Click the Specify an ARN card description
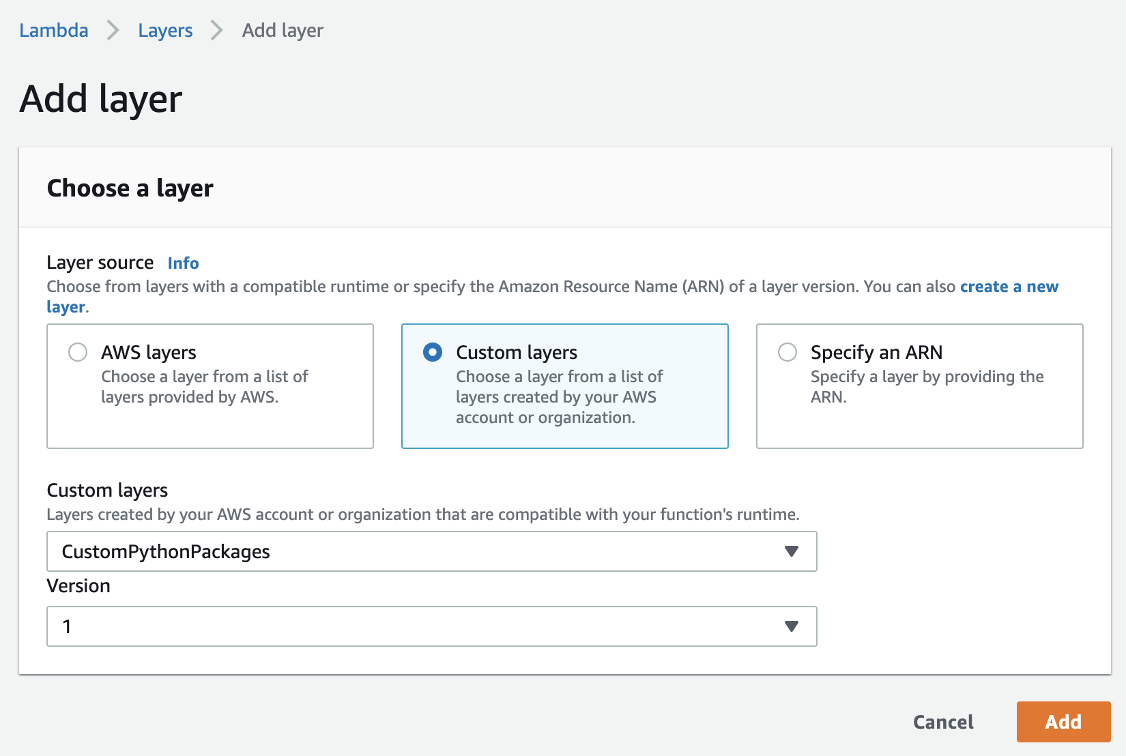Screen dimensions: 1126x756 coord(926,387)
